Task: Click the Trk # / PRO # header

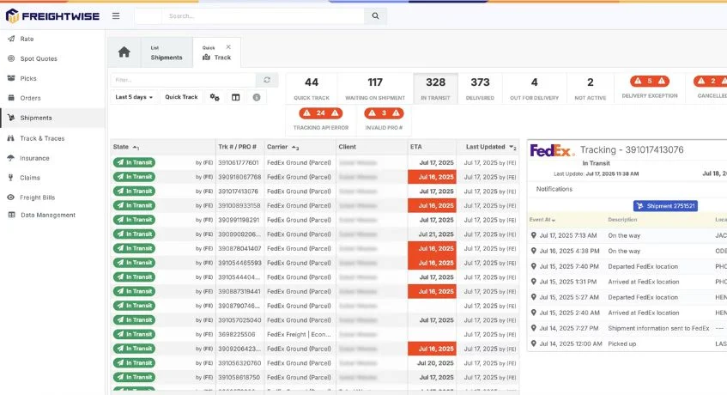Action: click(x=238, y=147)
